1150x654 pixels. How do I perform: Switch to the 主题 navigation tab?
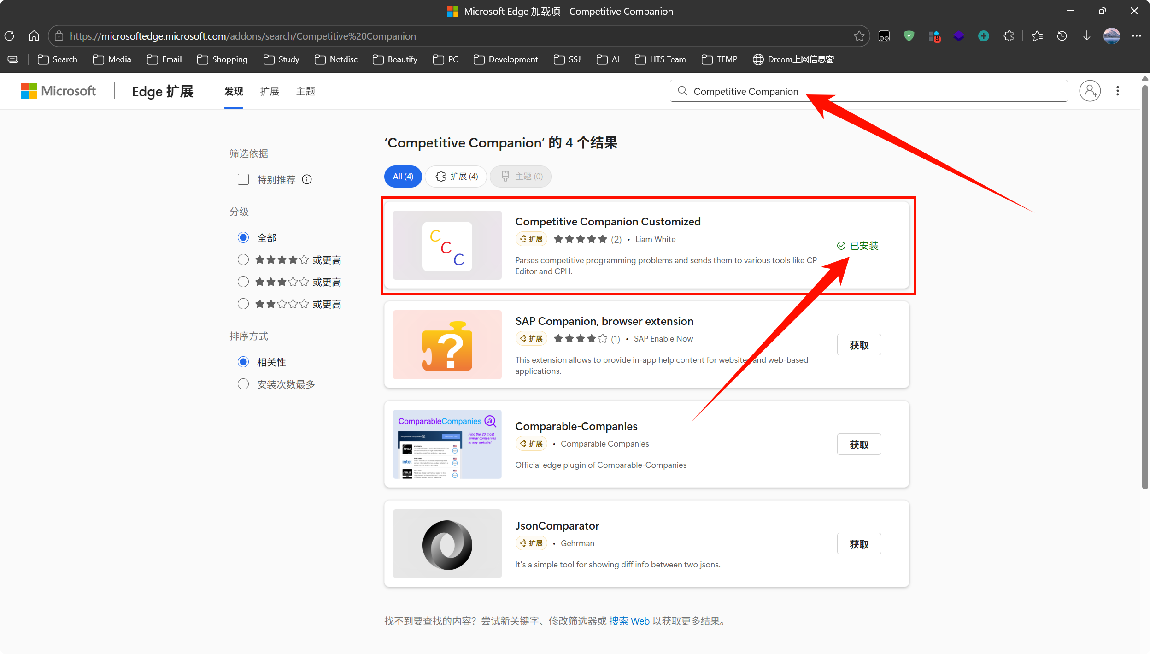(x=305, y=91)
